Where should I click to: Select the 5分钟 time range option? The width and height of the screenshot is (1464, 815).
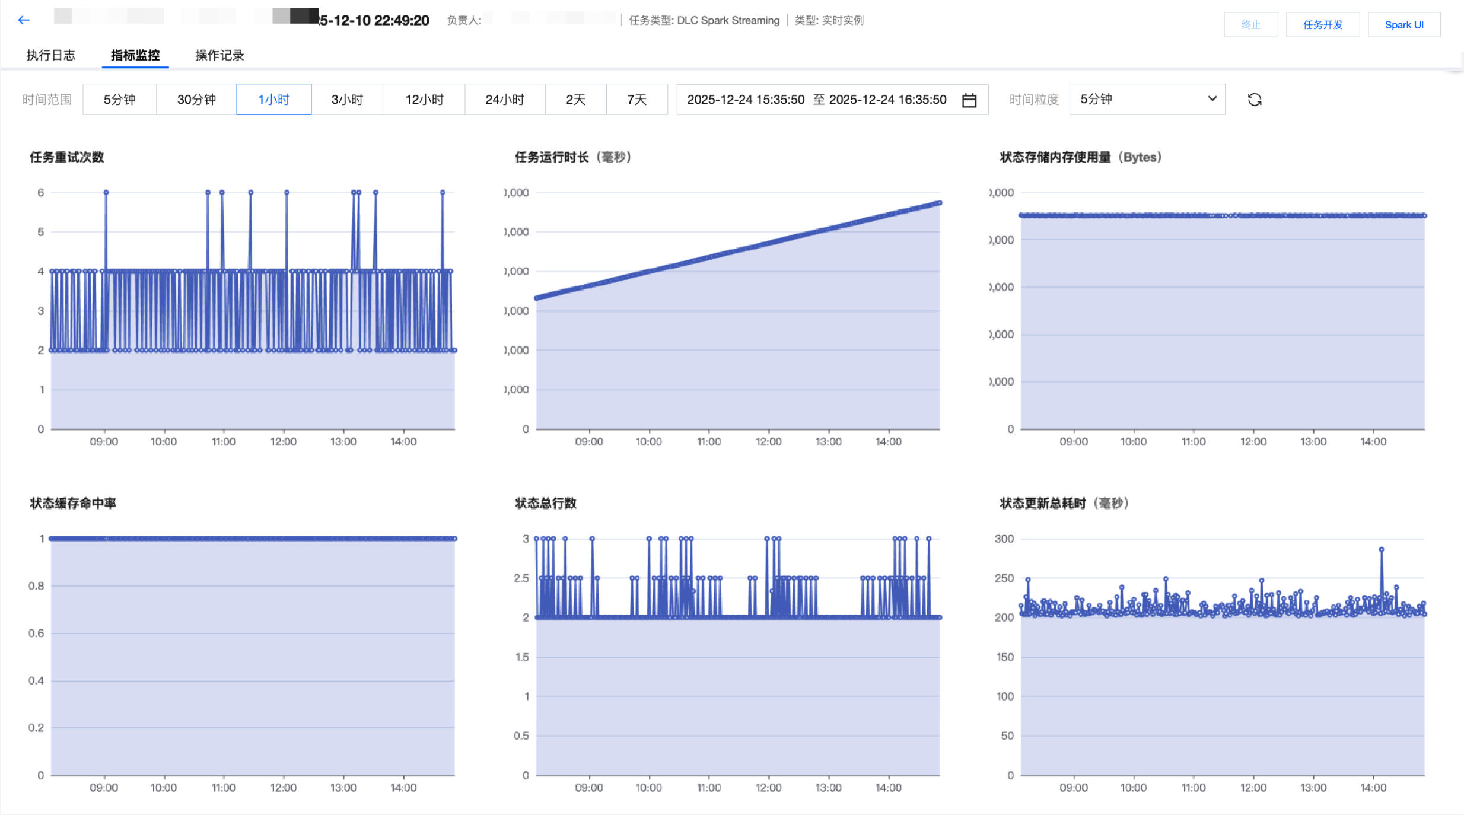click(119, 100)
